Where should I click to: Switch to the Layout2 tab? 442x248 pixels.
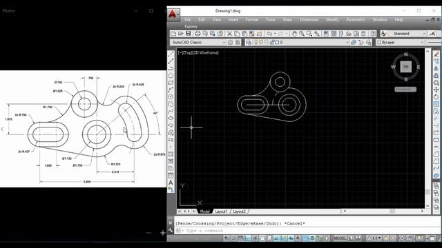click(239, 211)
